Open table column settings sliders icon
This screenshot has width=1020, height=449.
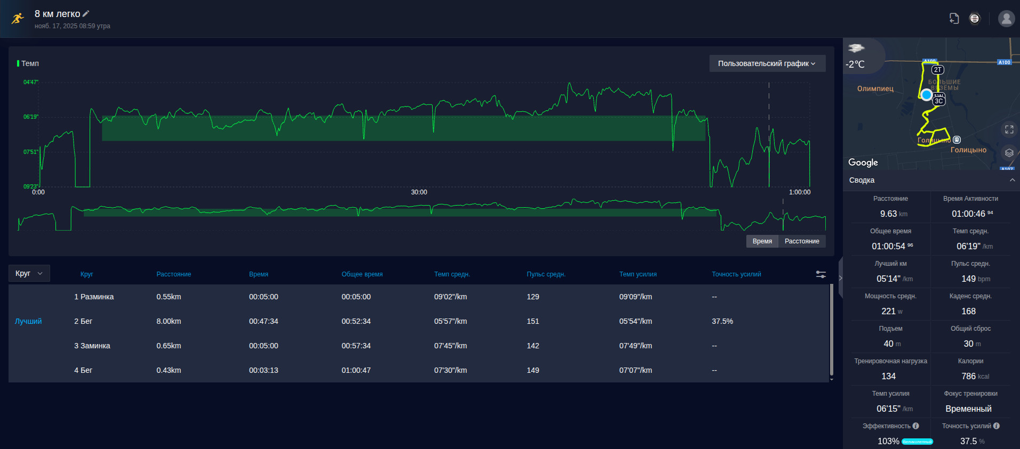click(x=821, y=274)
